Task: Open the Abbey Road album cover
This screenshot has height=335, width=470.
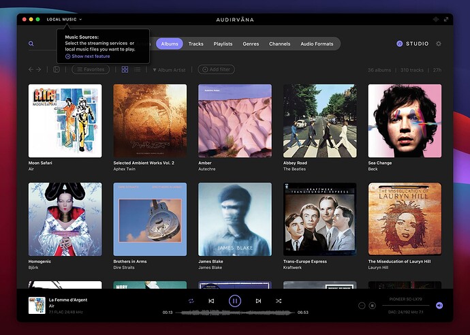Action: click(320, 121)
